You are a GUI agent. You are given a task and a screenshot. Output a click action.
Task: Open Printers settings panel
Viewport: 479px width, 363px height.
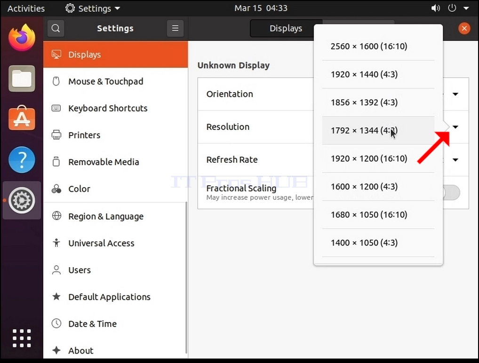pyautogui.click(x=115, y=135)
